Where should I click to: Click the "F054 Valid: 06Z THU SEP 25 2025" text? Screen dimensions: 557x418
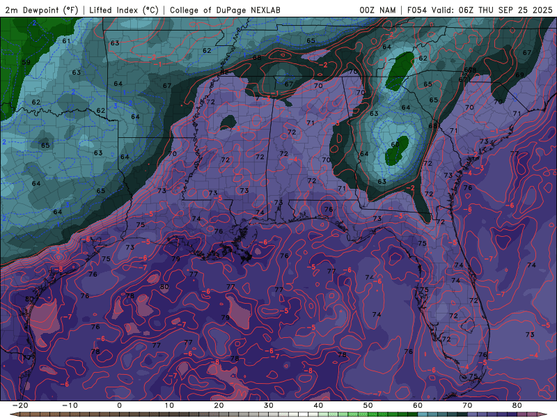pyautogui.click(x=480, y=10)
